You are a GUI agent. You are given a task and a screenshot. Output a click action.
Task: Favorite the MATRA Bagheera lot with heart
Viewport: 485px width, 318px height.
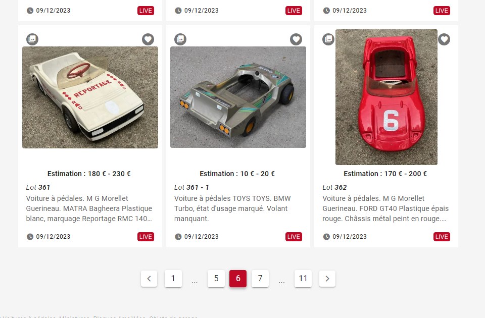[148, 39]
